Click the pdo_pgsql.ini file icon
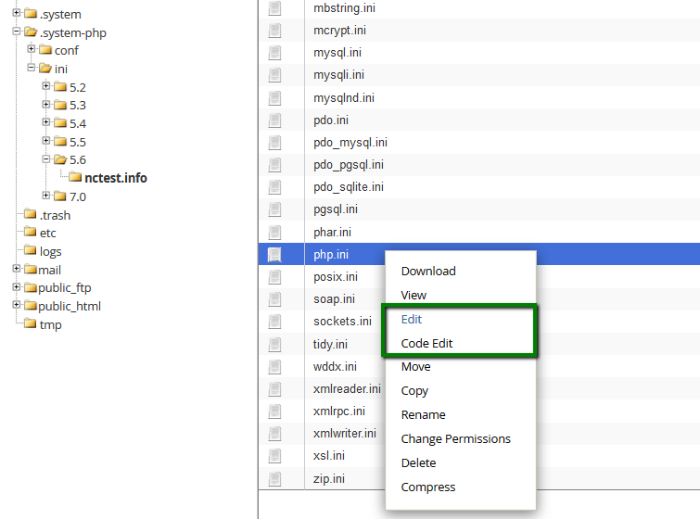700x519 pixels. 274,165
